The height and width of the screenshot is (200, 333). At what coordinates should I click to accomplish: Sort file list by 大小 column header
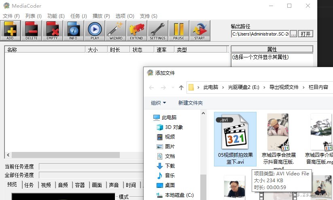point(96,50)
